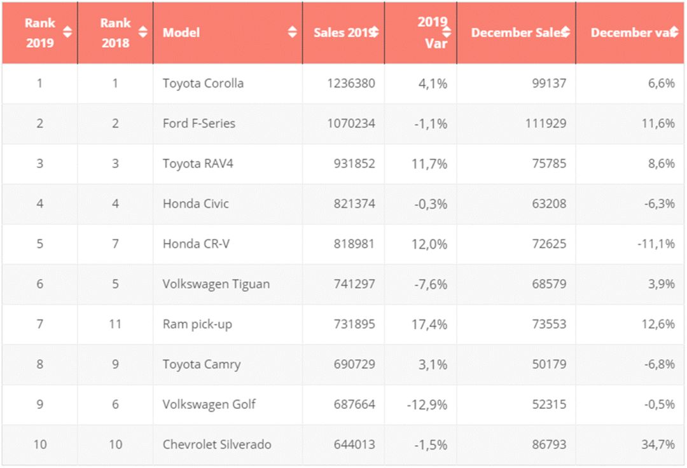Click the December Sales sort arrows icon
The width and height of the screenshot is (687, 468).
coord(566,32)
